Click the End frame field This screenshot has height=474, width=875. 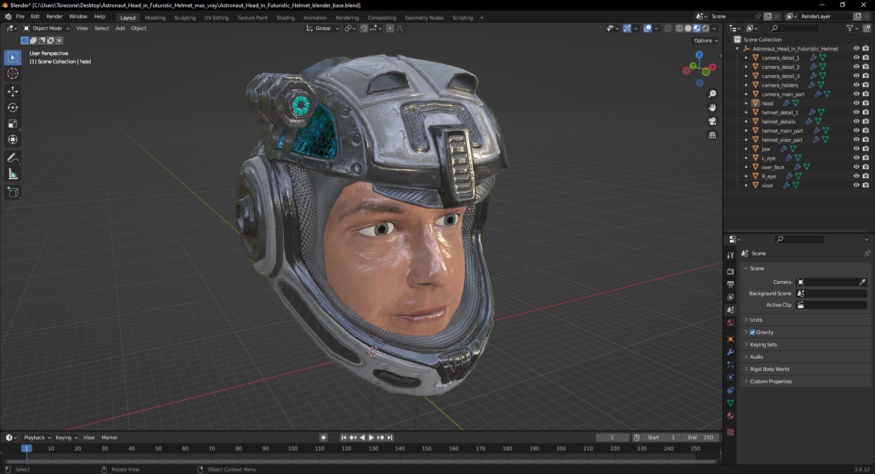pyautogui.click(x=700, y=438)
